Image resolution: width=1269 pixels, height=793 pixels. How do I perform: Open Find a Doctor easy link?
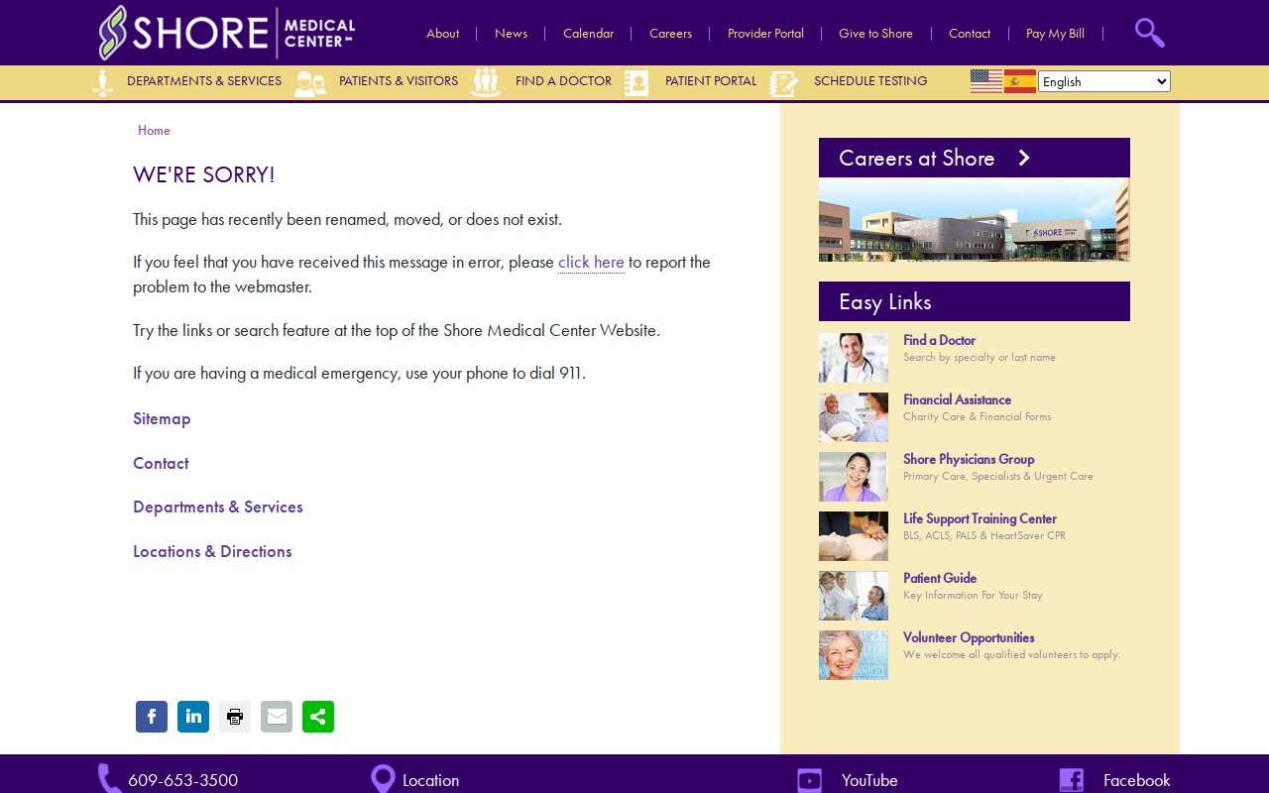click(x=939, y=340)
